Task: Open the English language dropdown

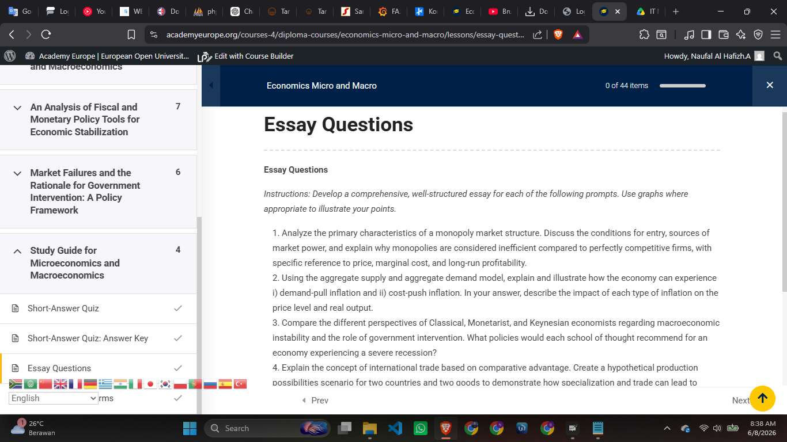Action: pyautogui.click(x=54, y=398)
